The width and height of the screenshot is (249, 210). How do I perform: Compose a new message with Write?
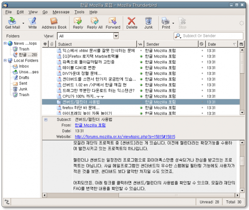click(x=32, y=23)
